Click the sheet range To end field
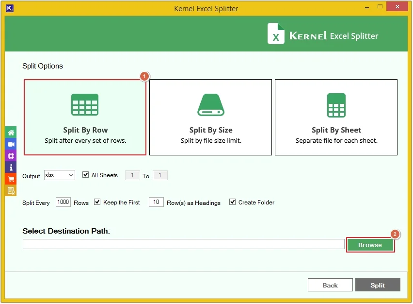Image resolution: width=413 pixels, height=304 pixels. point(160,175)
